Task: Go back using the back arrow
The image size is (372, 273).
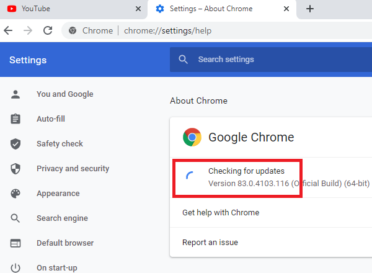Action: coord(8,30)
